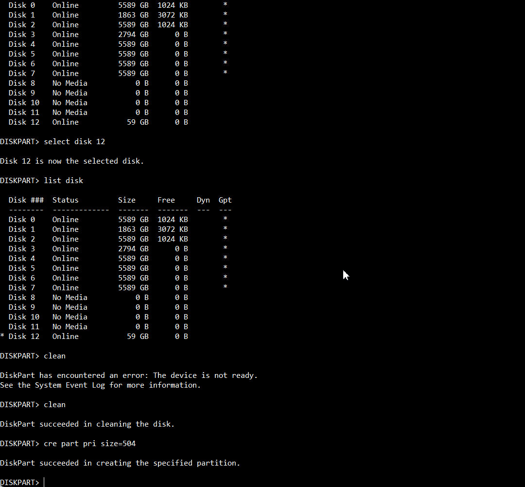The height and width of the screenshot is (487, 525).
Task: Click the 'Gpt' column header
Action: (225, 200)
